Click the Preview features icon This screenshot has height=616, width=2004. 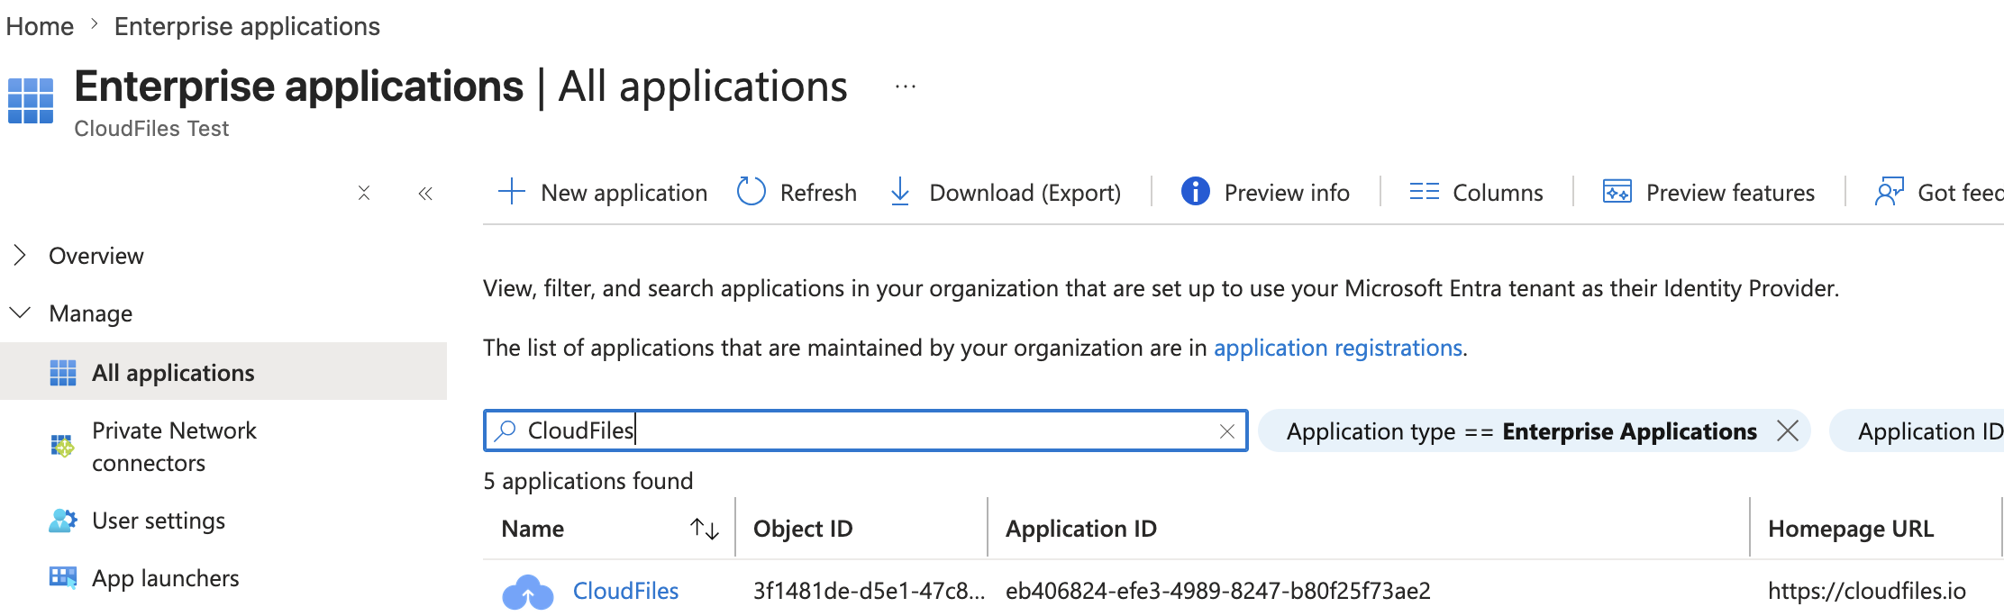coord(1617,192)
